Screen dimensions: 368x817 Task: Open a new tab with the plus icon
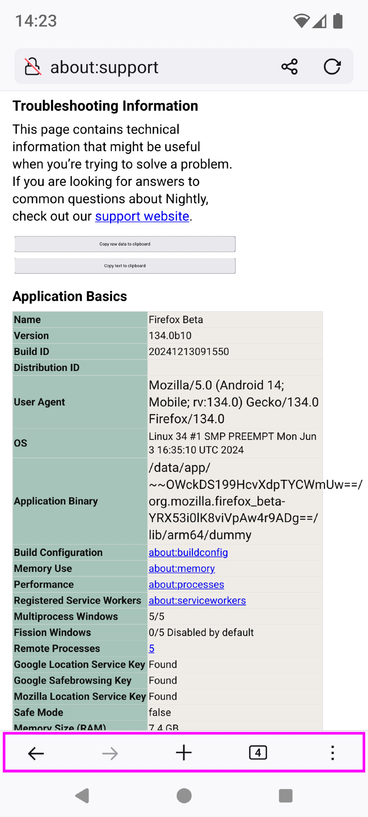[x=184, y=752]
